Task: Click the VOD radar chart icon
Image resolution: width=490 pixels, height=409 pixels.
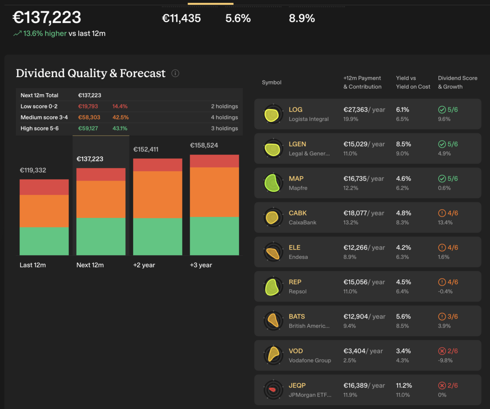Action: coord(272,355)
